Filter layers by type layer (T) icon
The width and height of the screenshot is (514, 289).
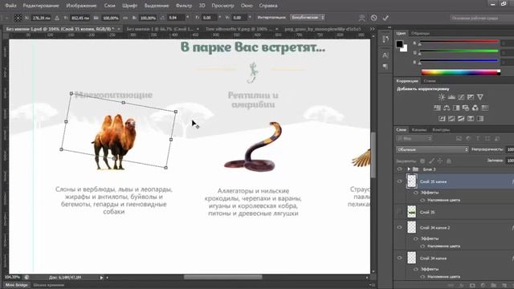click(x=478, y=139)
